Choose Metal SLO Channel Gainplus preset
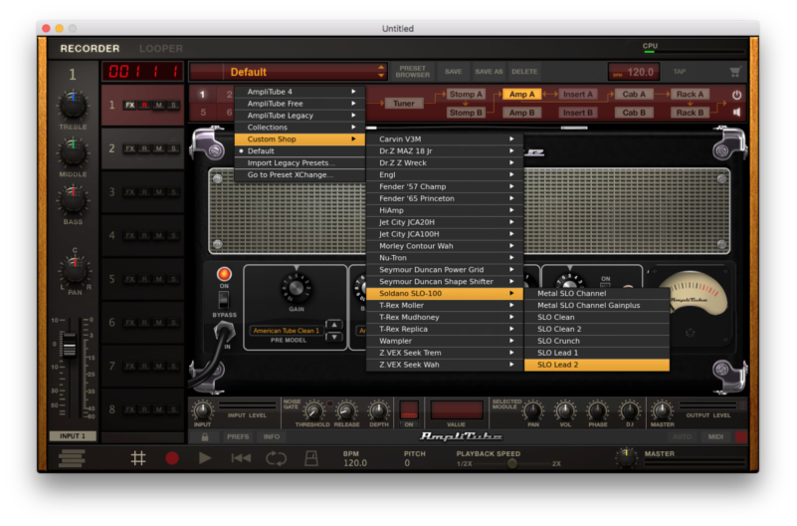Screen dimensions: 797x526 pos(597,305)
